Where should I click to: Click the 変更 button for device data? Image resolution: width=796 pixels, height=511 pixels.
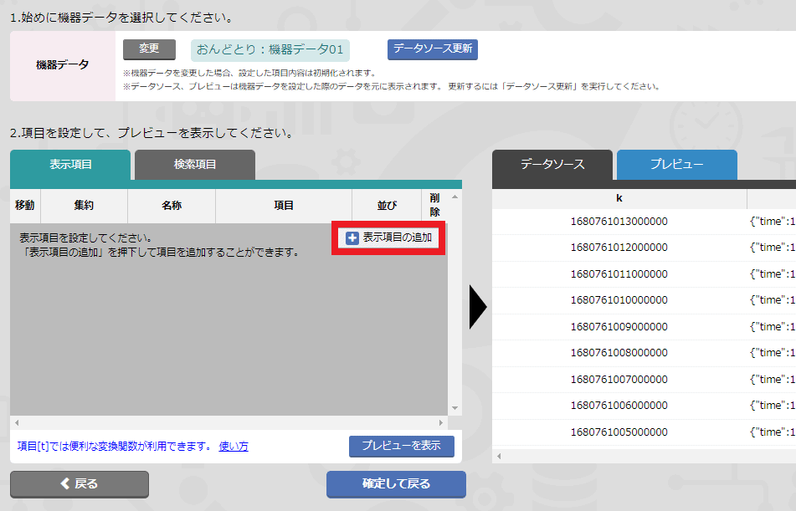pos(149,49)
